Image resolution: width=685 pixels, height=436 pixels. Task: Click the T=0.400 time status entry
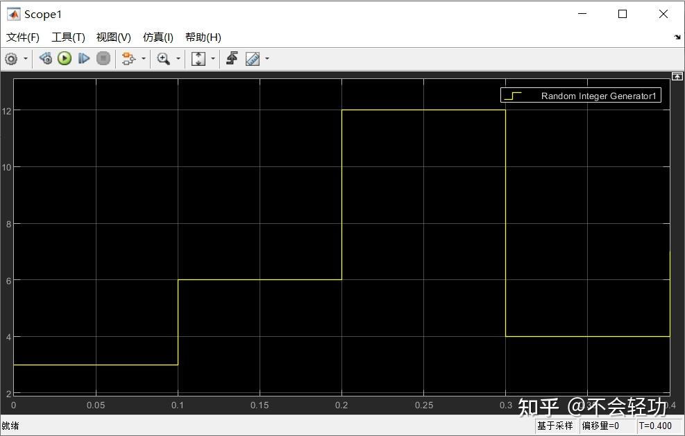(655, 426)
